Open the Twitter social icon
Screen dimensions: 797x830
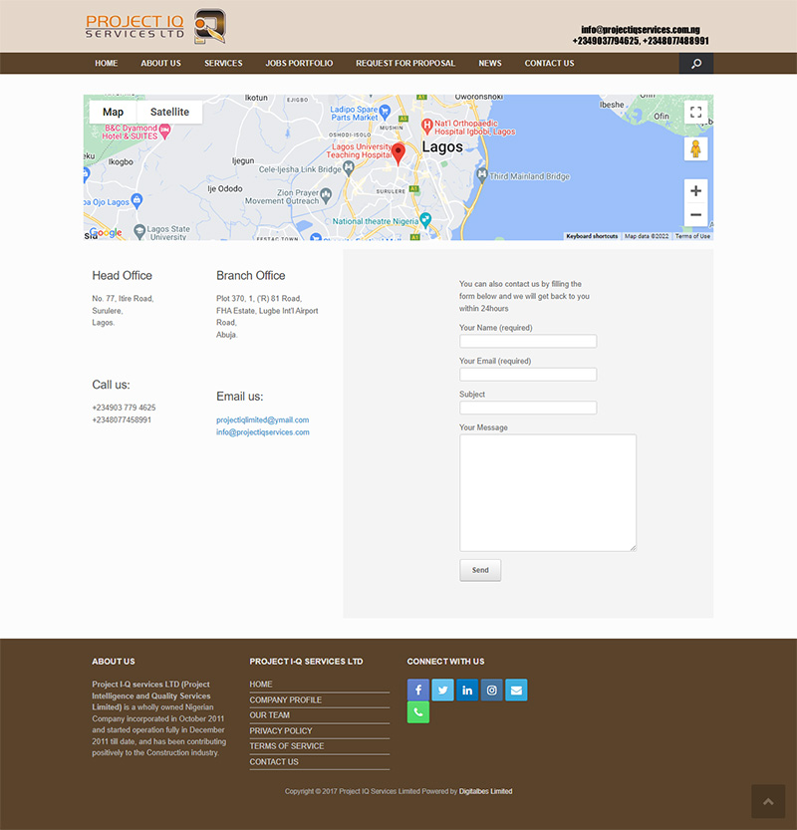[x=442, y=691]
